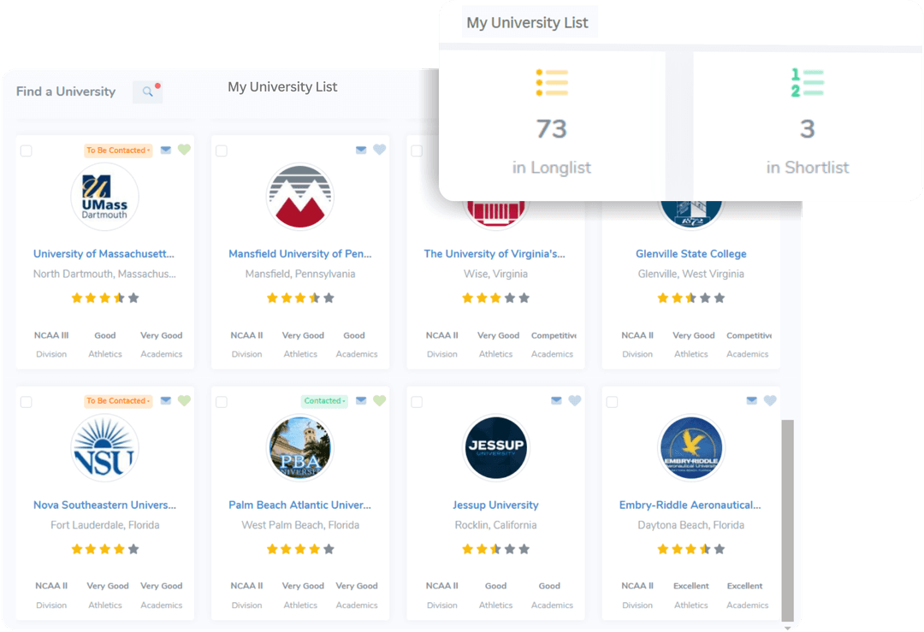
Task: Click the vertical scrollbar on university list
Action: 788,513
